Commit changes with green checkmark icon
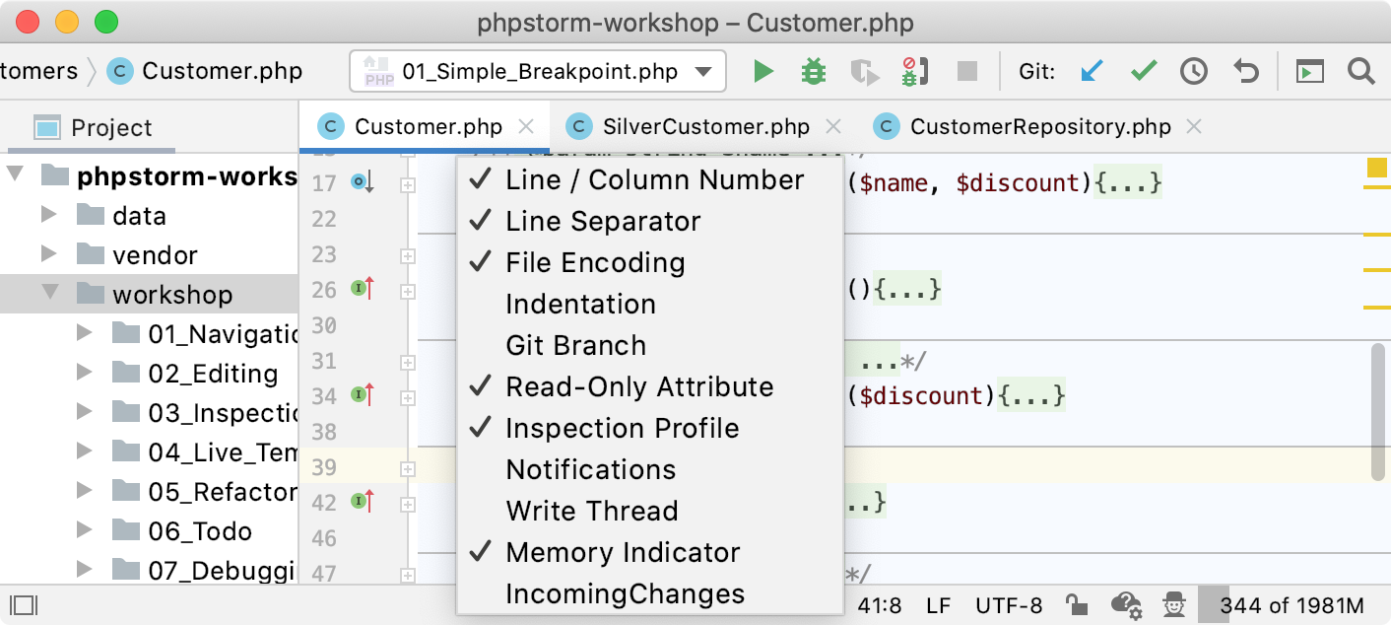Viewport: 1391px width, 625px height. tap(1143, 71)
